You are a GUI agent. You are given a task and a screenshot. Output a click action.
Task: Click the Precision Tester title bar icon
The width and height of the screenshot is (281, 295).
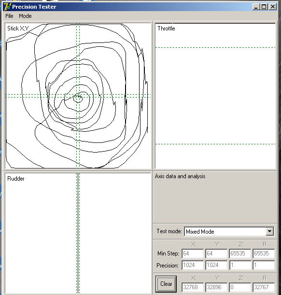point(8,7)
